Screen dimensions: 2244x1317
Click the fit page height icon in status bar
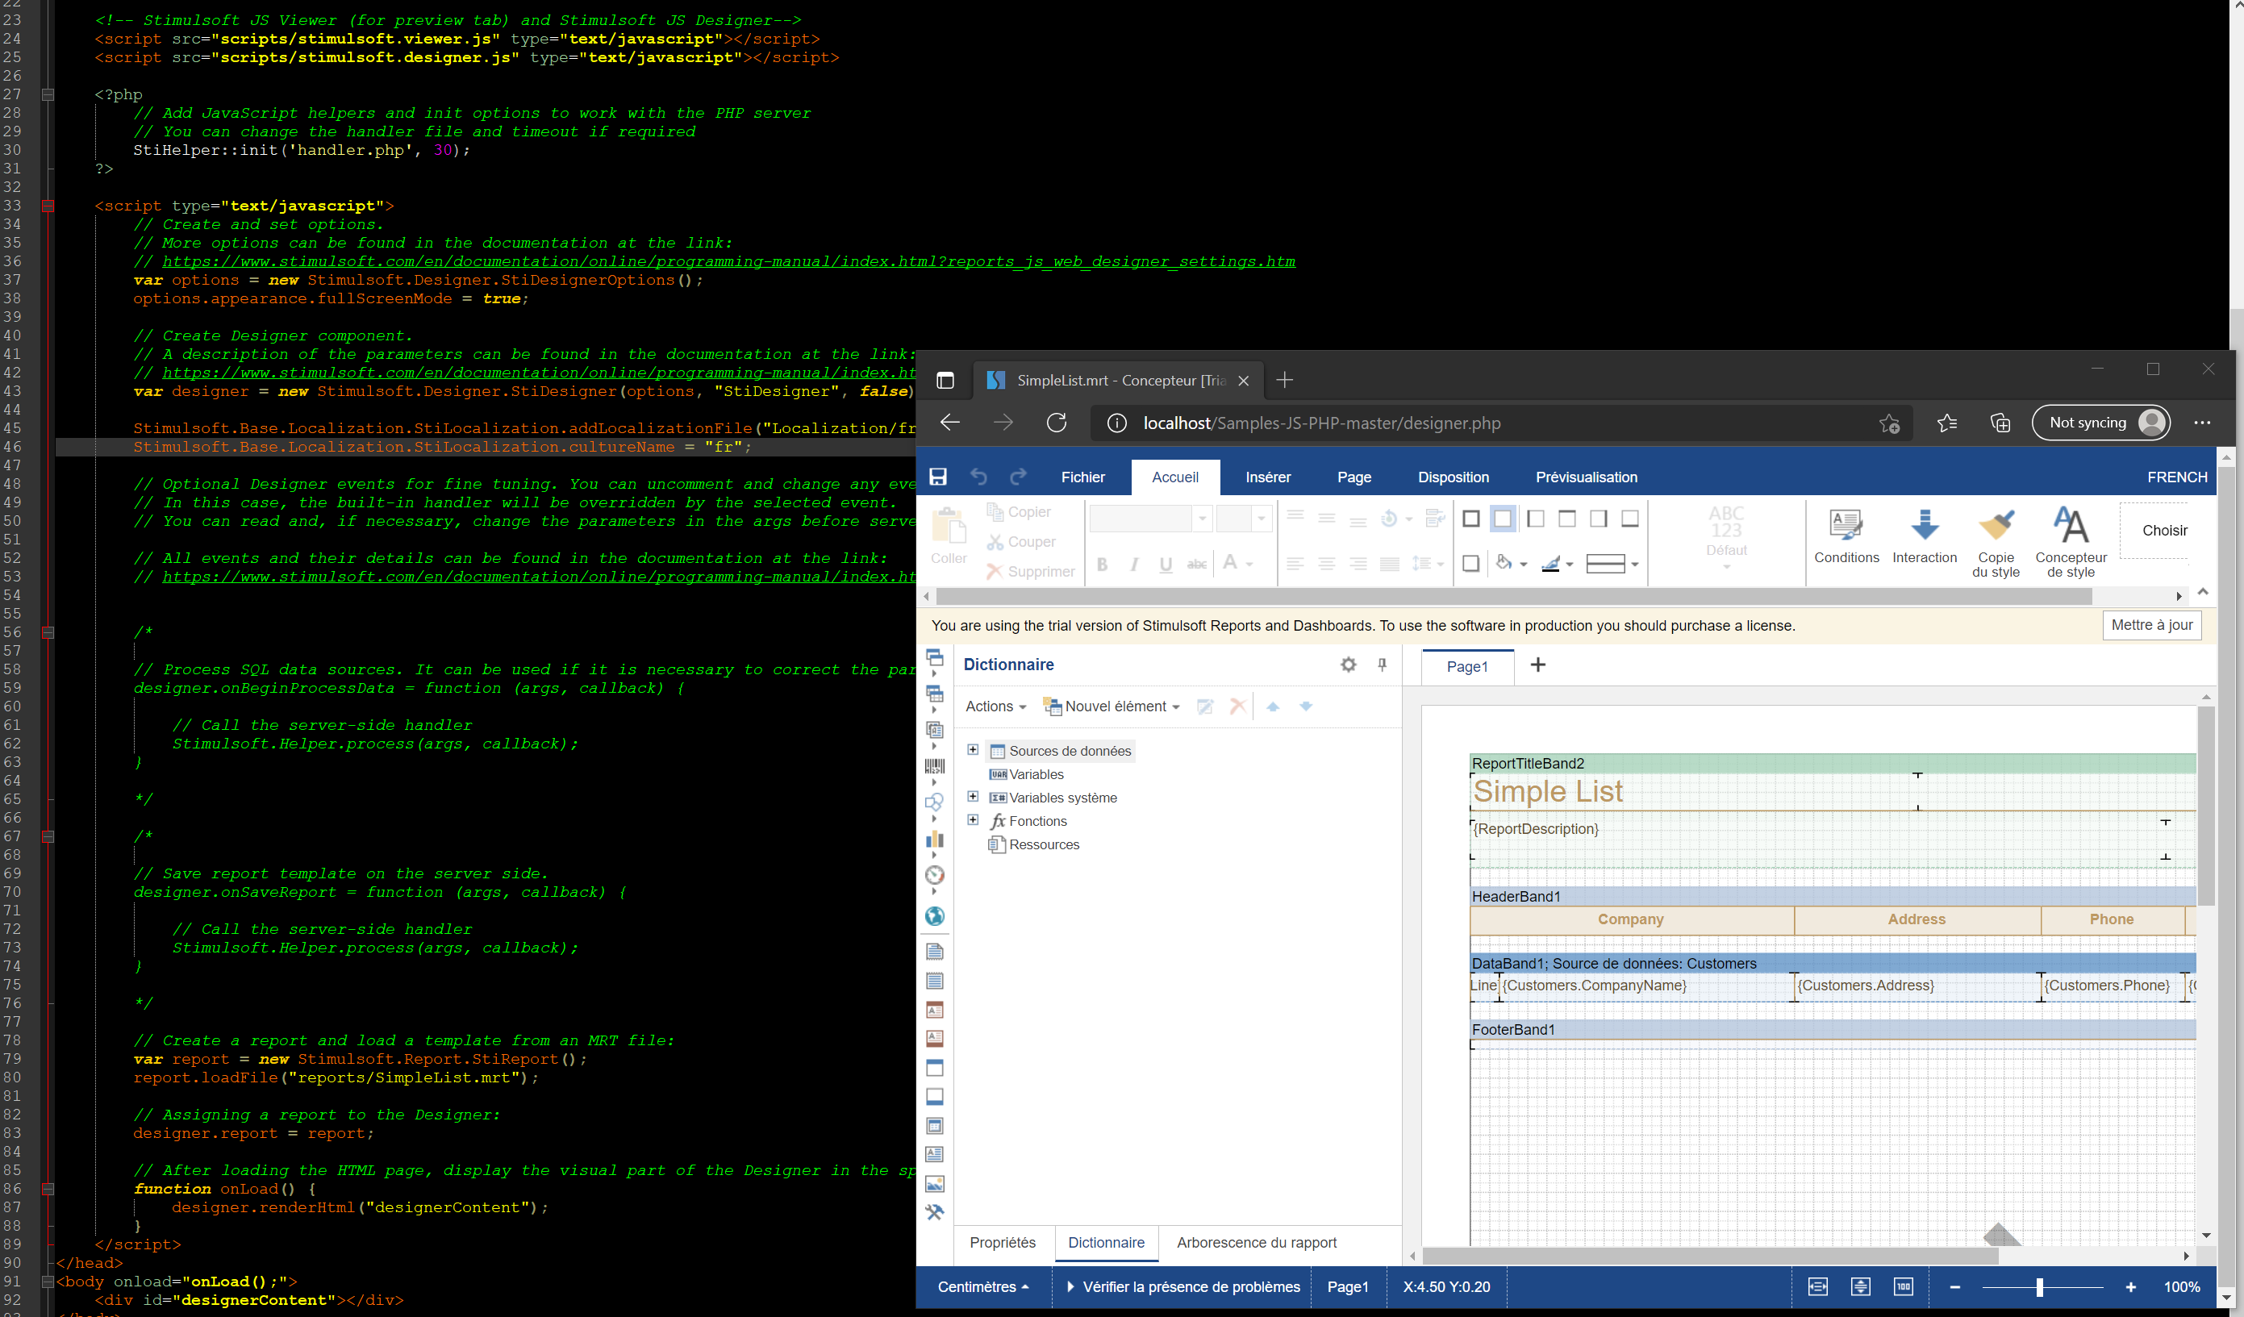point(1860,1286)
